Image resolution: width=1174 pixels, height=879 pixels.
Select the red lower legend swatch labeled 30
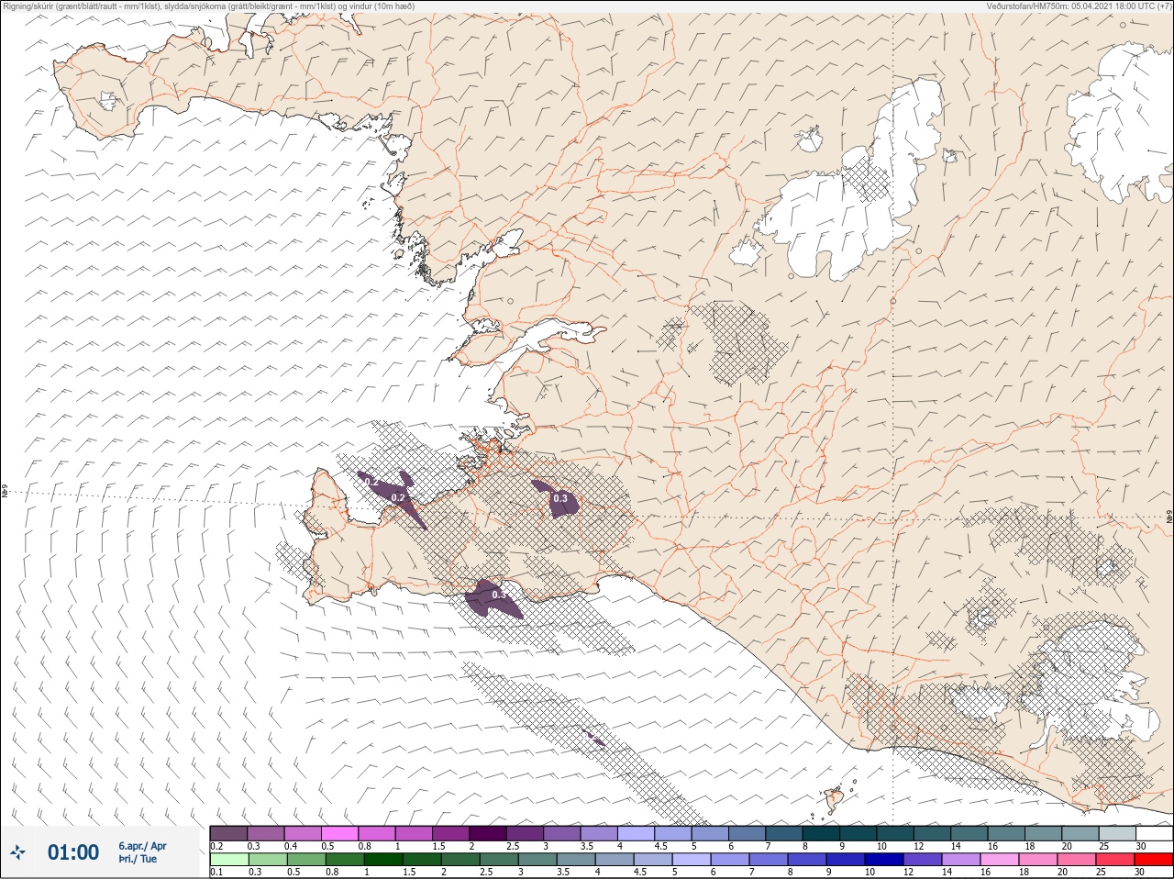(x=1154, y=860)
